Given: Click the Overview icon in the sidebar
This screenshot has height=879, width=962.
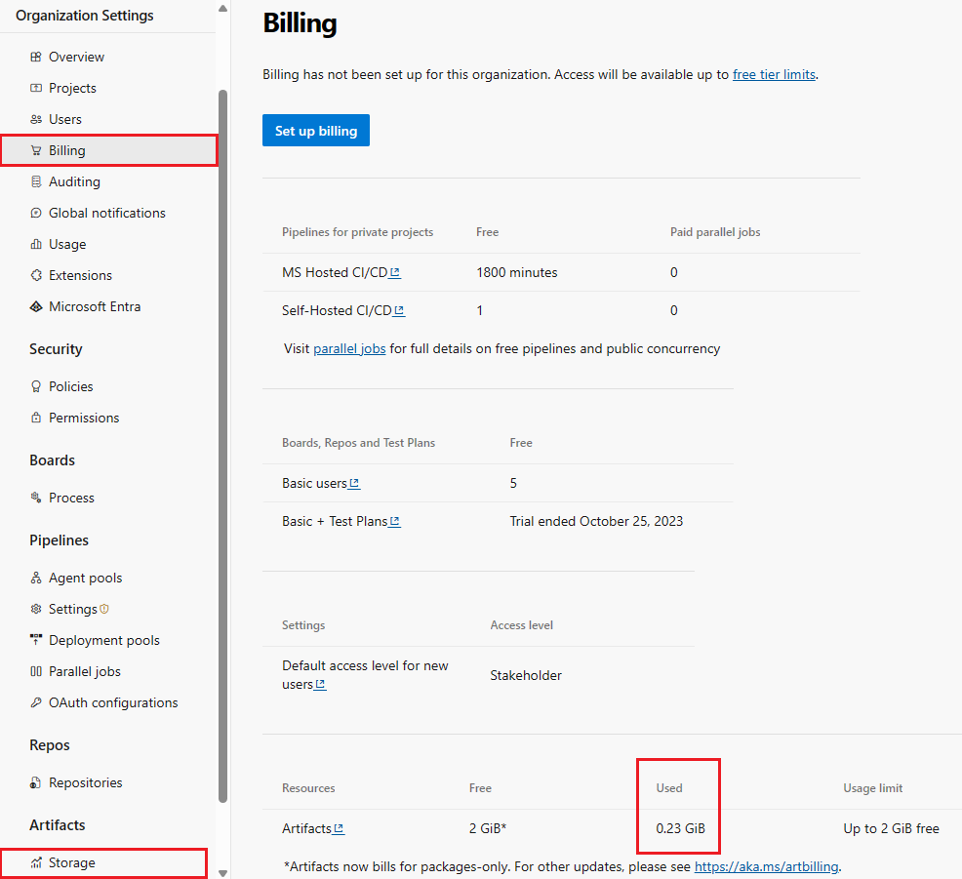Looking at the screenshot, I should tap(36, 57).
